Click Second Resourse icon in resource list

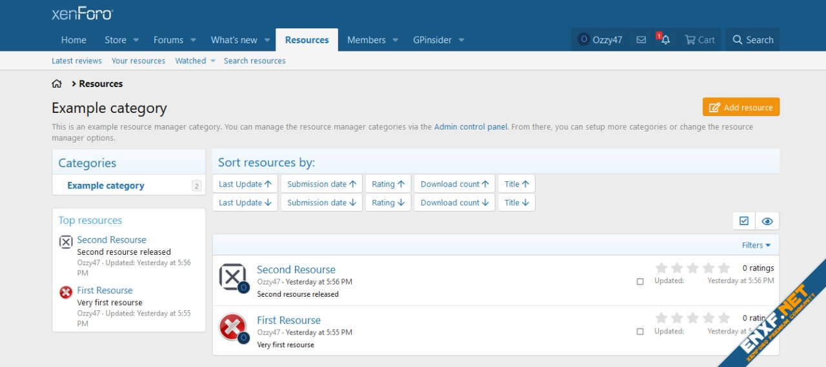232,277
